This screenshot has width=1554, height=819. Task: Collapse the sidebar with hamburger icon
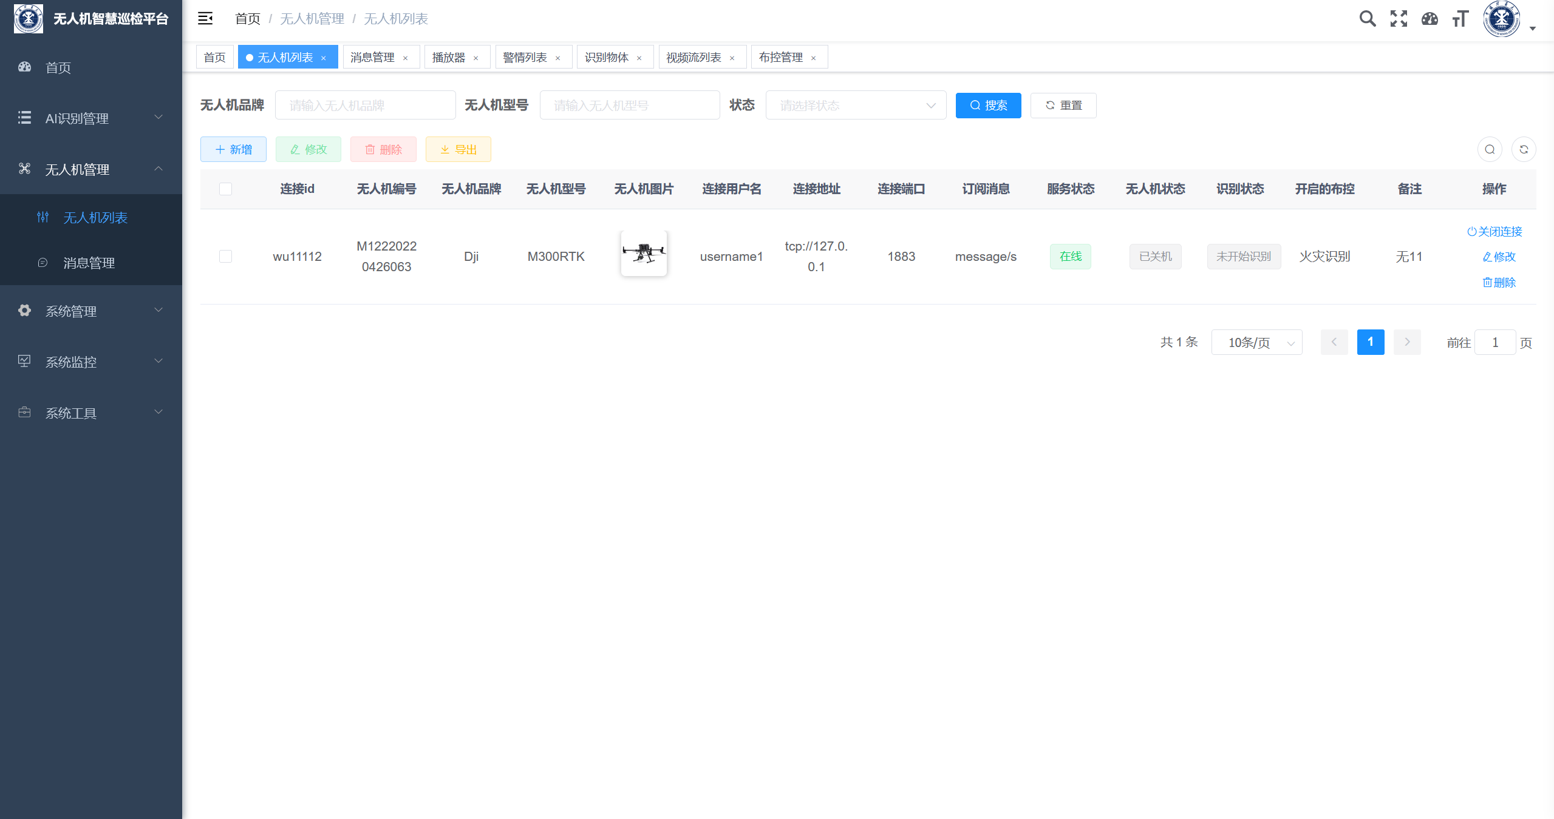click(x=205, y=19)
